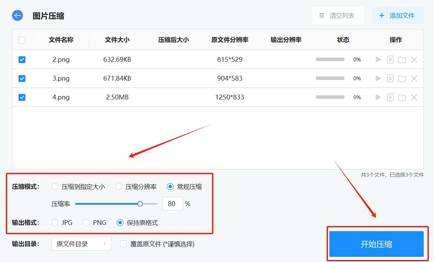
Task: Click the 632.69KB size cell
Action: click(x=117, y=60)
